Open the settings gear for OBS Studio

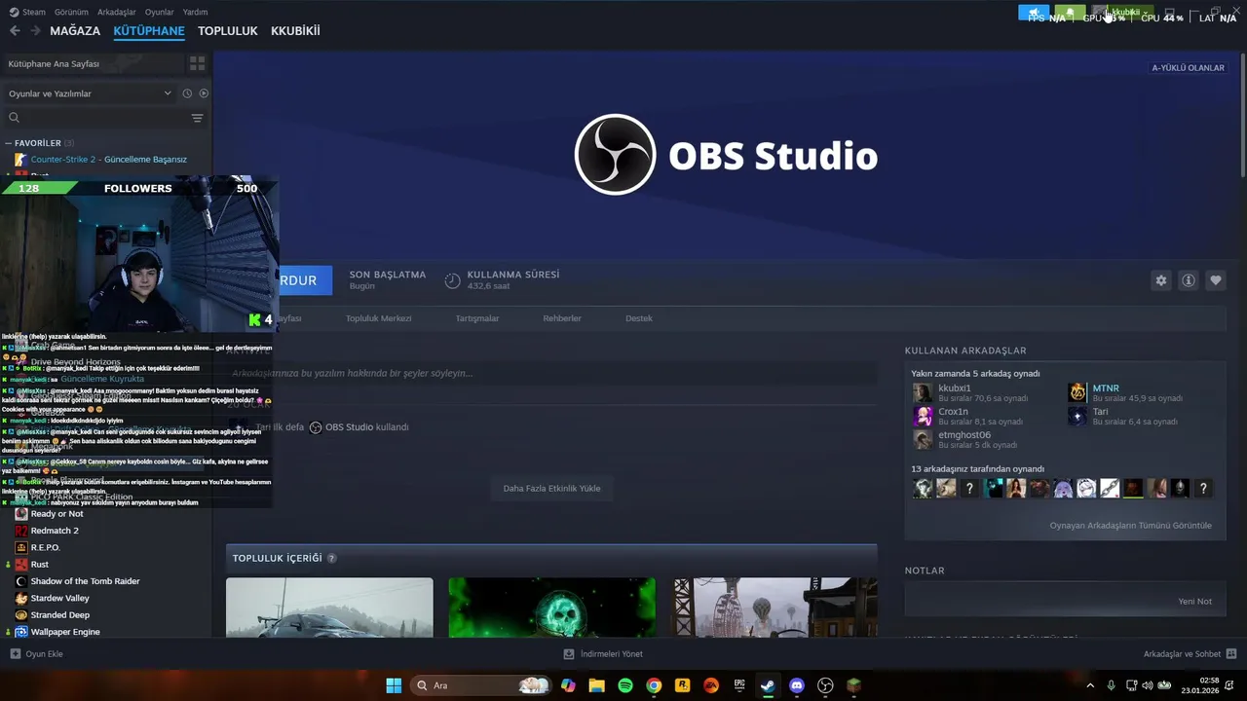tap(1161, 280)
